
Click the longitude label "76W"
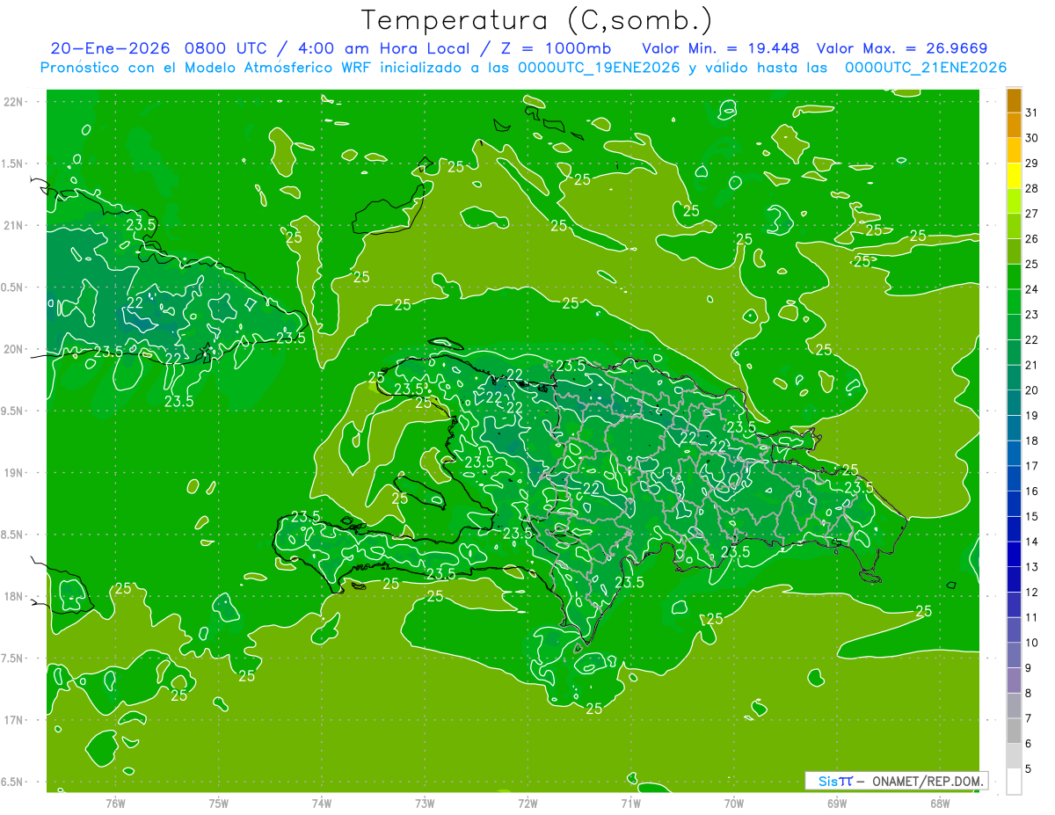pos(115,804)
